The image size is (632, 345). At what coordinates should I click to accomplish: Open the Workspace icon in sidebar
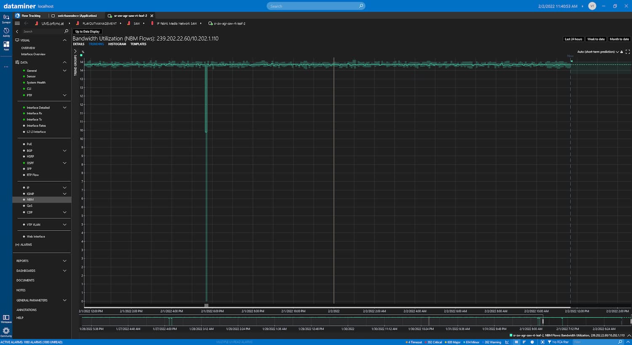6,318
